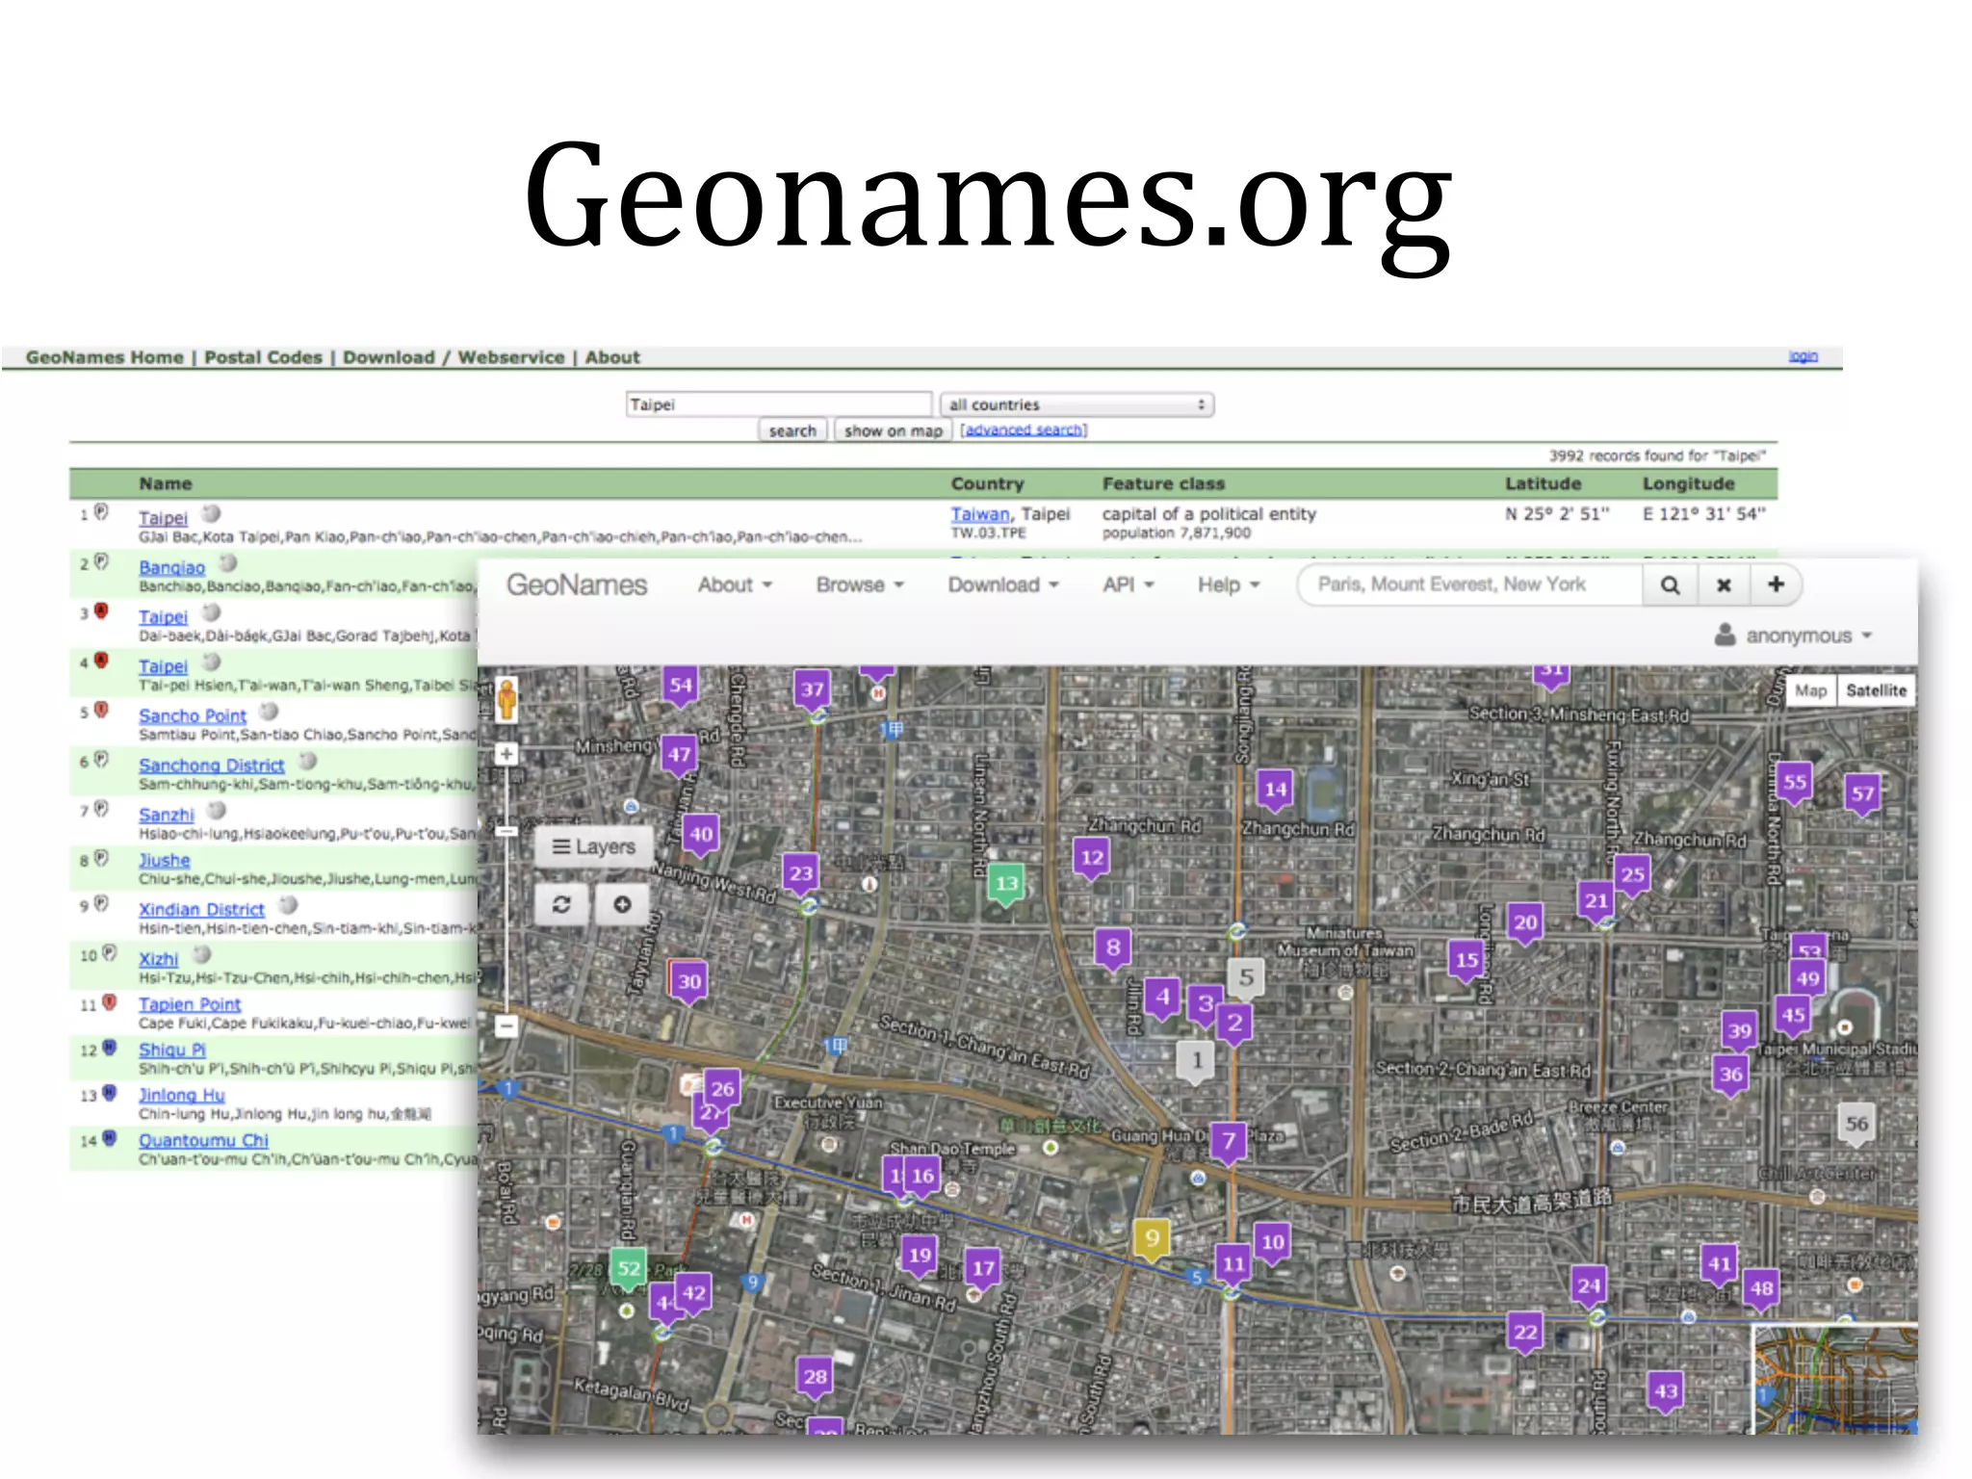Expand the Help dropdown

1229,585
